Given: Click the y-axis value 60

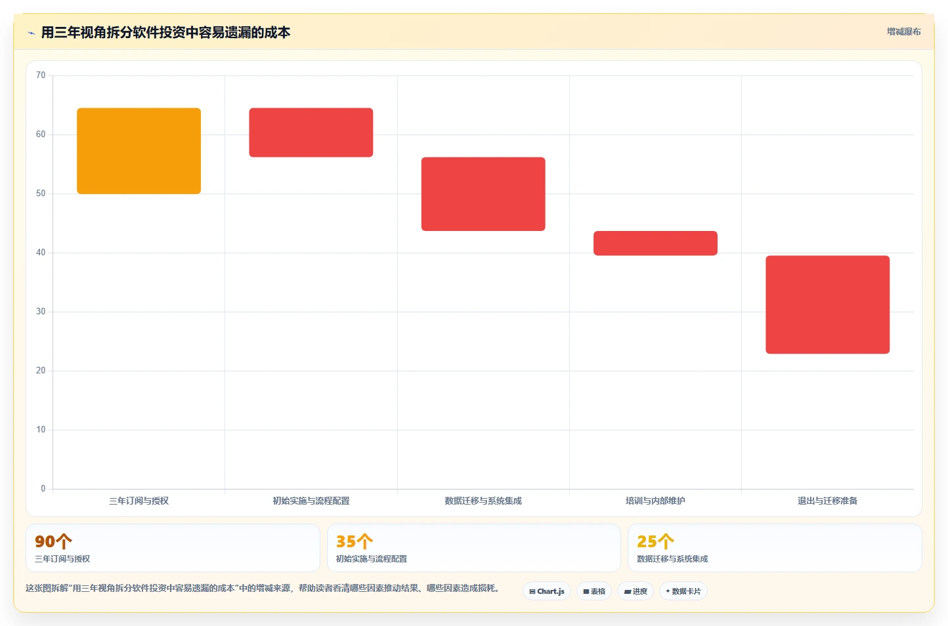Looking at the screenshot, I should [41, 135].
